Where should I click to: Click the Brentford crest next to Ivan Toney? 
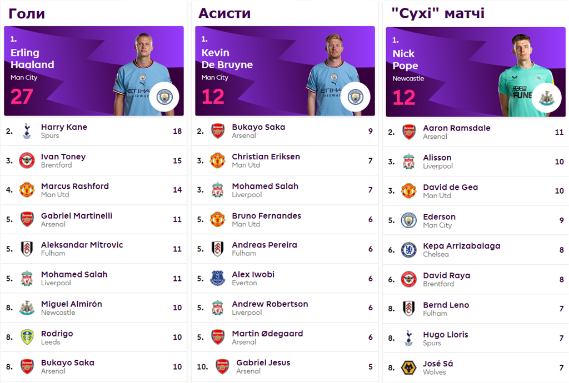pos(27,160)
